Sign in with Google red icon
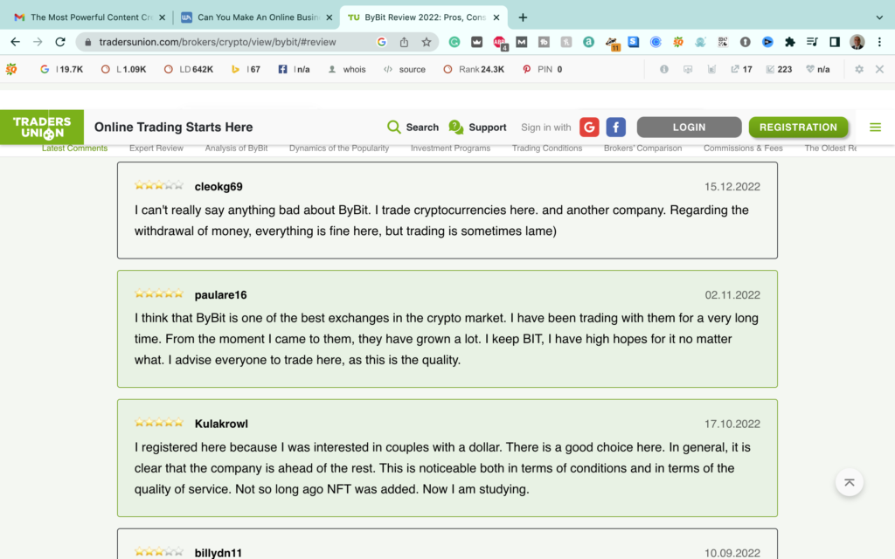895x559 pixels. 589,128
